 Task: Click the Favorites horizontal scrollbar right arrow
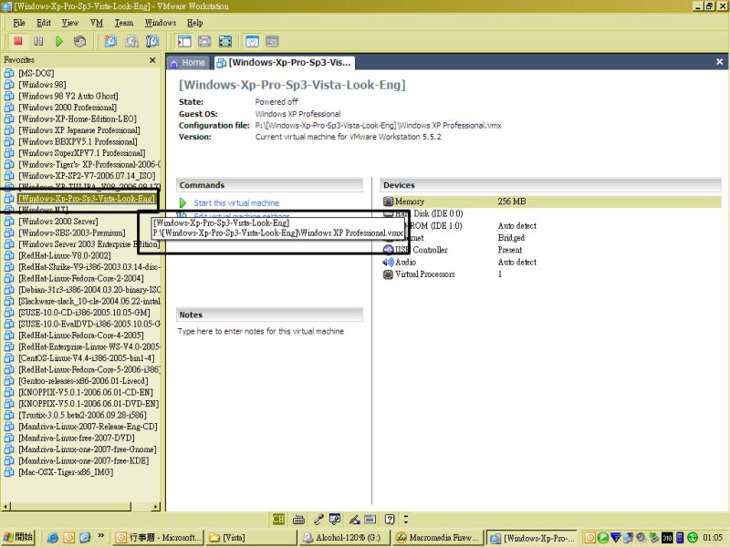pos(155,506)
